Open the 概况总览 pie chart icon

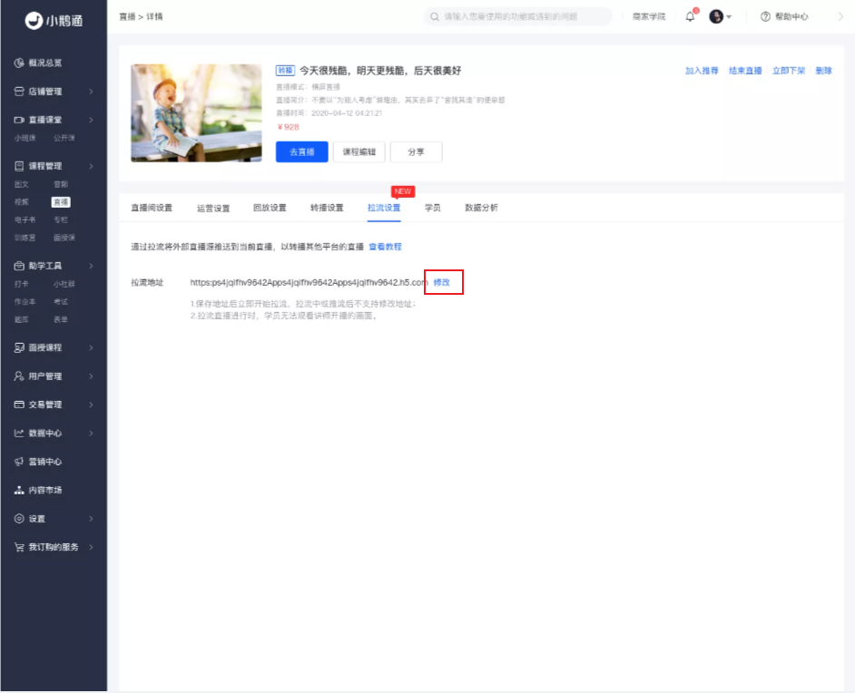19,63
